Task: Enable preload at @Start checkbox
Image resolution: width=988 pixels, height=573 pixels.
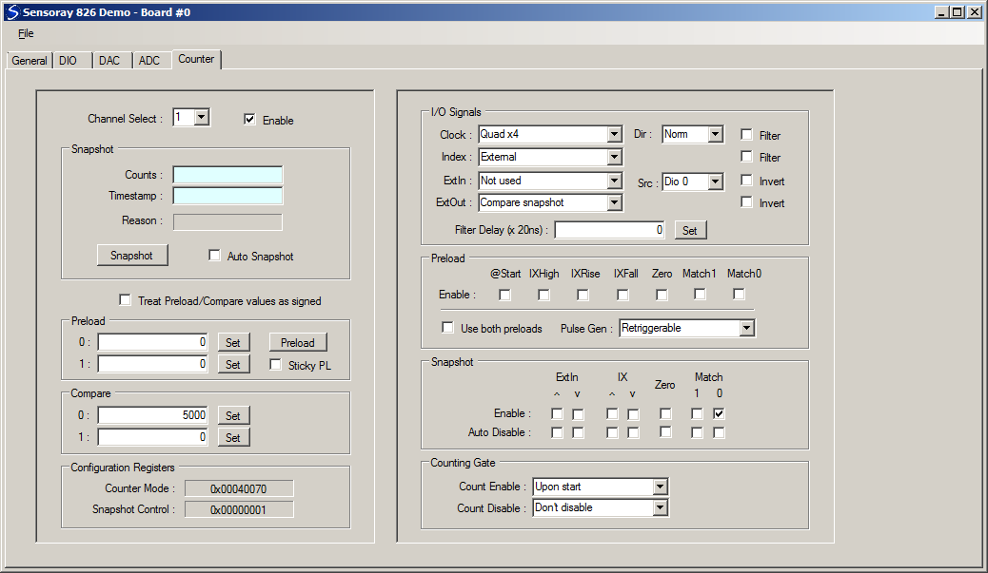Action: [x=504, y=295]
